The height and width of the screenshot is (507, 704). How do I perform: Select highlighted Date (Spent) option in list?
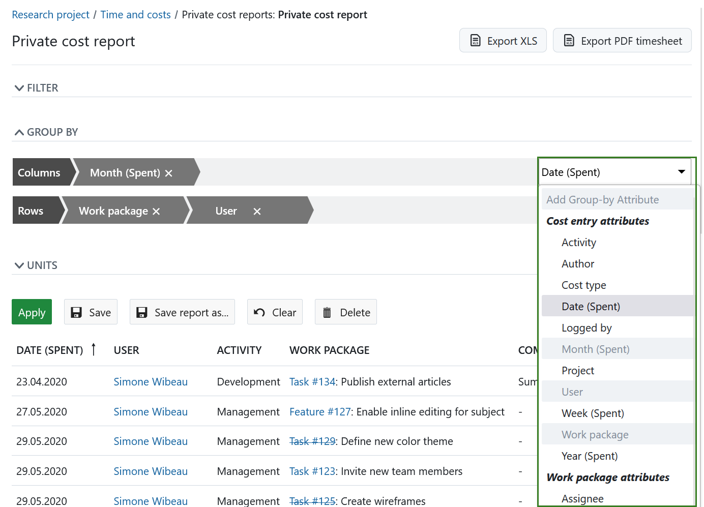tap(618, 306)
